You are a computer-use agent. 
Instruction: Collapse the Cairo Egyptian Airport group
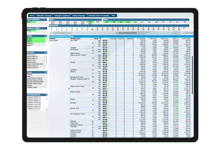click(x=93, y=117)
